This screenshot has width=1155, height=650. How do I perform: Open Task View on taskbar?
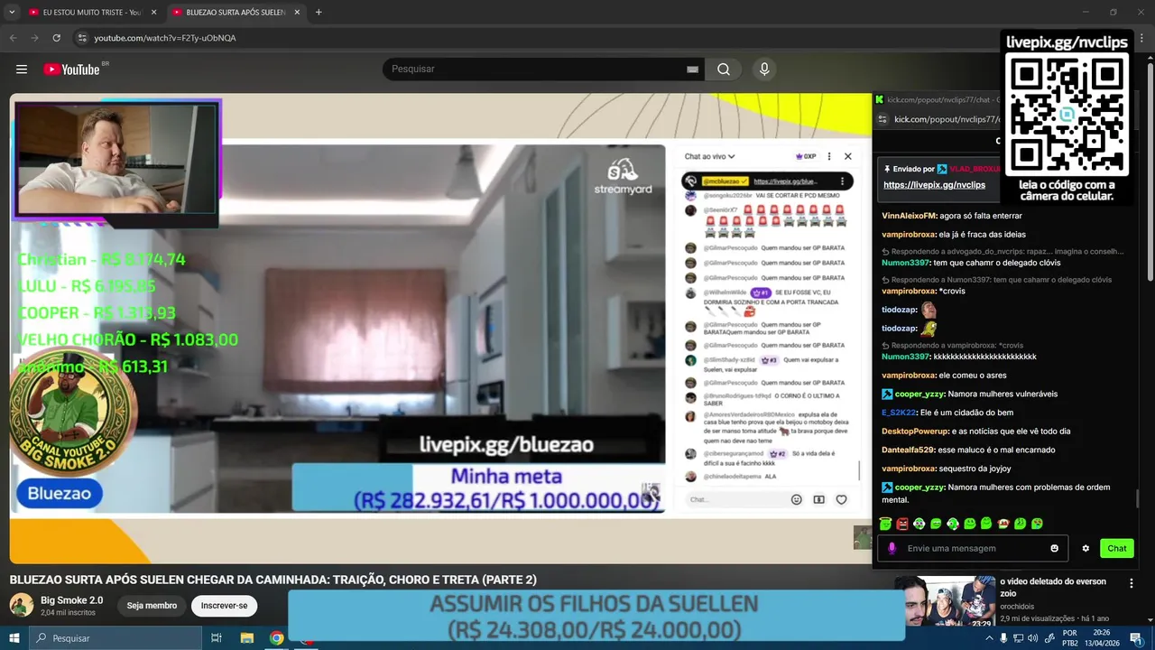[217, 638]
